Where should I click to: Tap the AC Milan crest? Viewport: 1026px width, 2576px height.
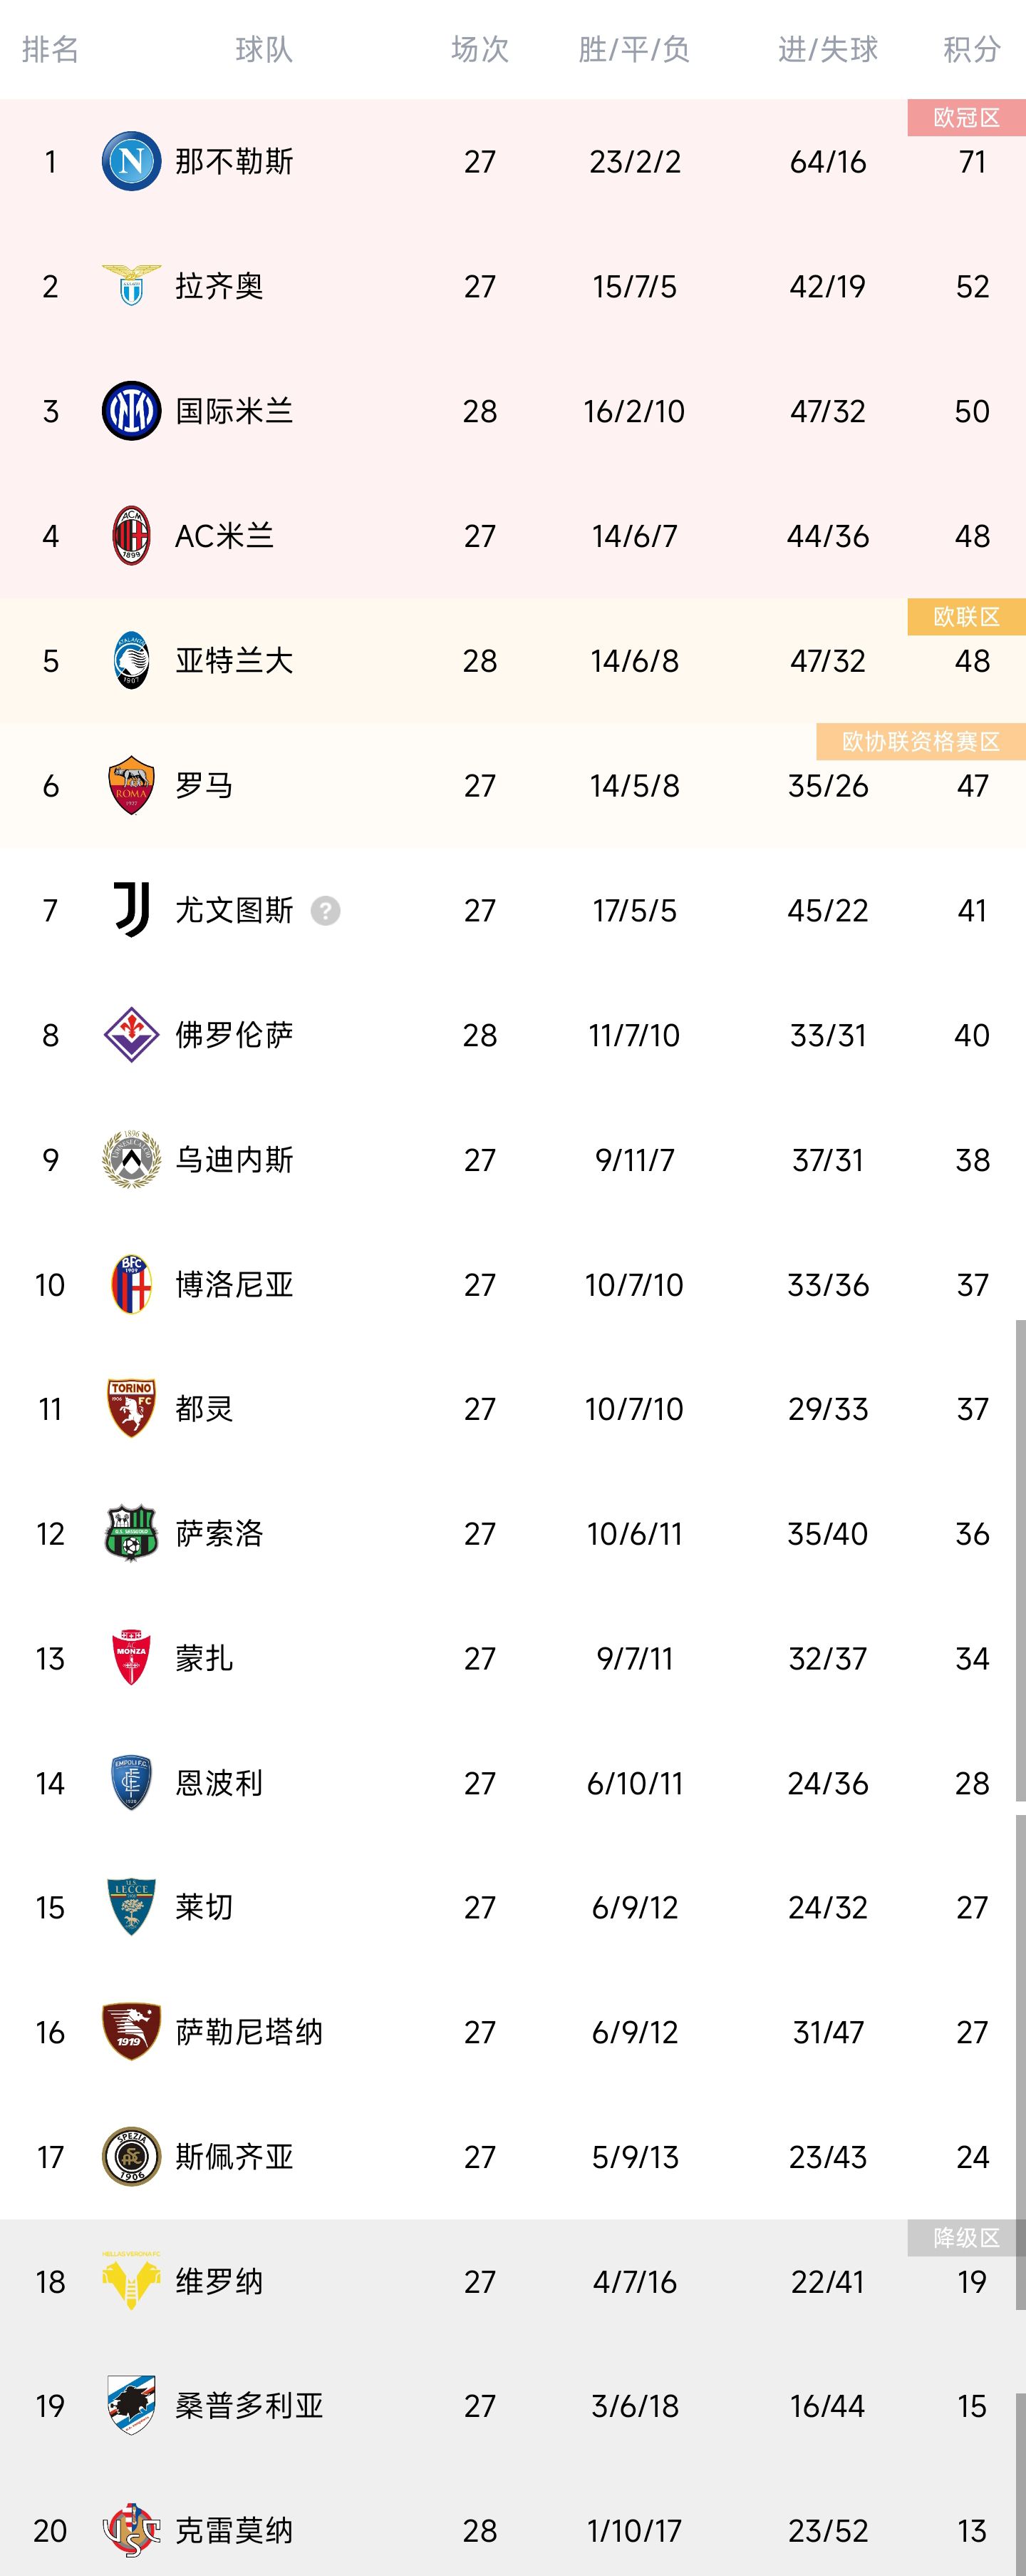coord(131,536)
